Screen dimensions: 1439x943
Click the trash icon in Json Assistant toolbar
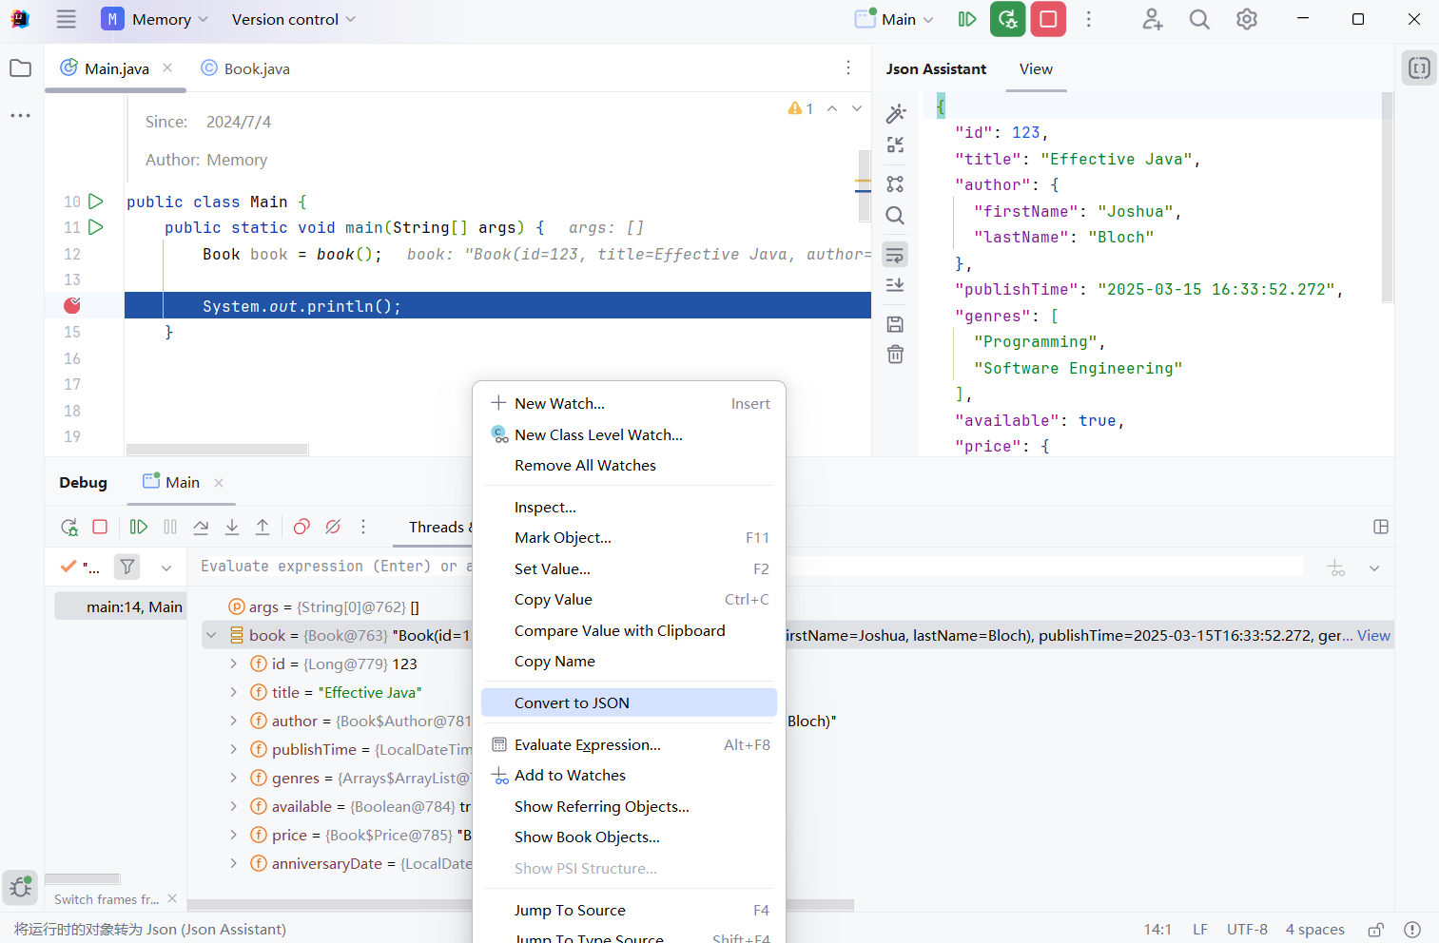895,355
